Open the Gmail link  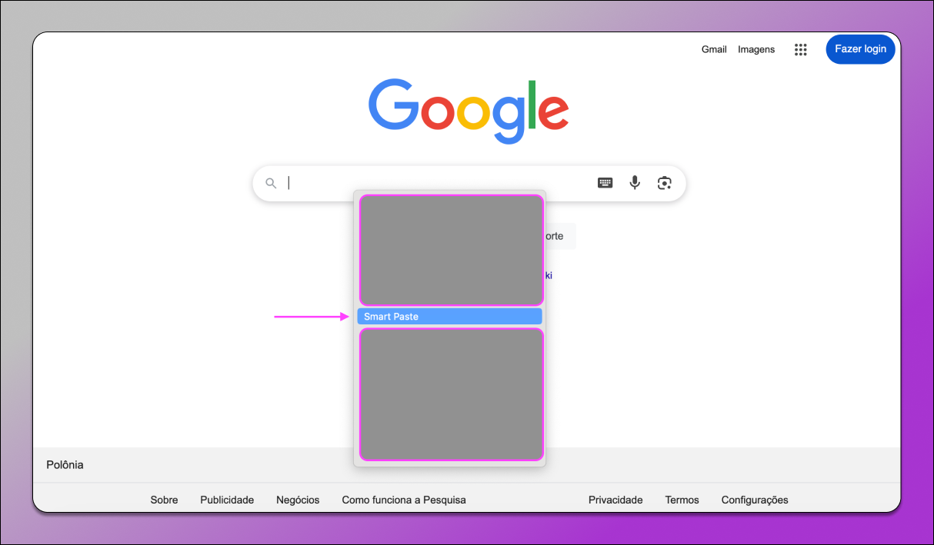pos(714,49)
